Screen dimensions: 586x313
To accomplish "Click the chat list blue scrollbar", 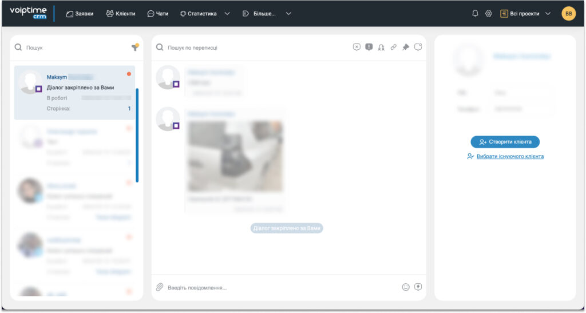I will (x=137, y=135).
